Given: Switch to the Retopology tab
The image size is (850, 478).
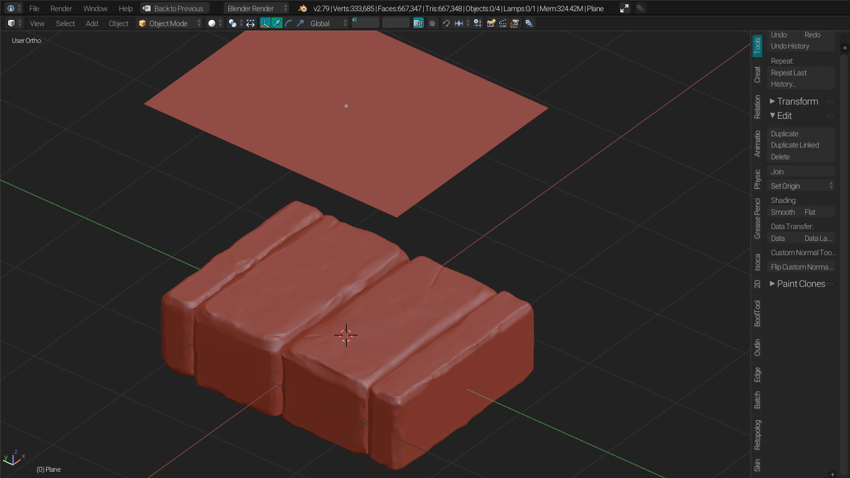Looking at the screenshot, I should pos(757,434).
